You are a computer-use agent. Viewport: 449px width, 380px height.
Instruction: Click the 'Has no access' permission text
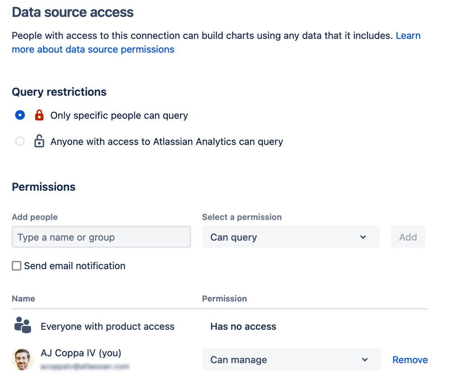click(243, 327)
